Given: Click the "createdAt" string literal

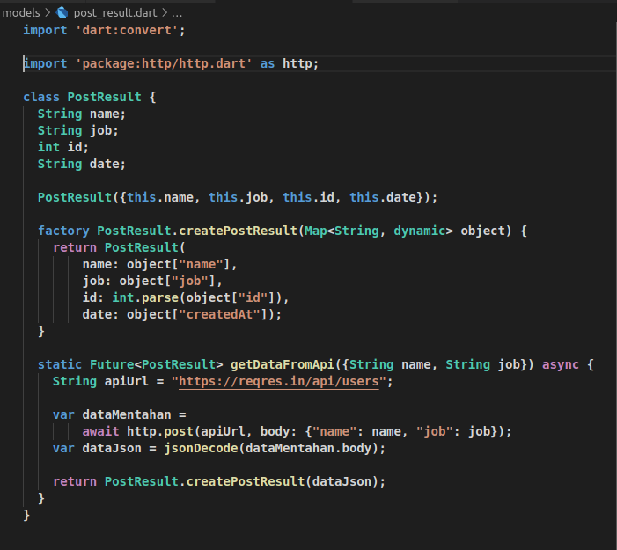Looking at the screenshot, I should [x=219, y=314].
